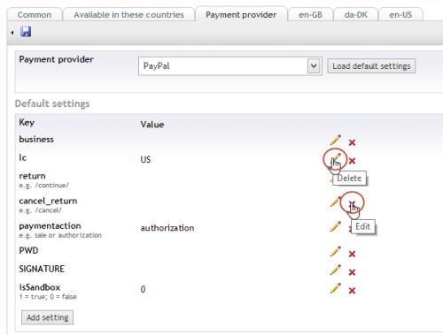Click the Add setting button
Image resolution: width=443 pixels, height=335 pixels.
47,317
